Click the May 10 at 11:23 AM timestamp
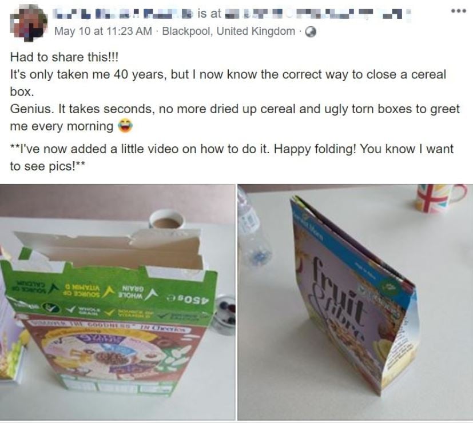The image size is (473, 423). click(x=103, y=31)
